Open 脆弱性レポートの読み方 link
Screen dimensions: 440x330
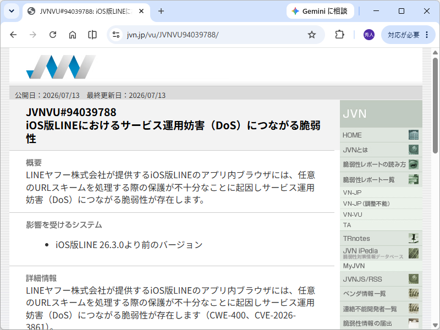pos(375,164)
